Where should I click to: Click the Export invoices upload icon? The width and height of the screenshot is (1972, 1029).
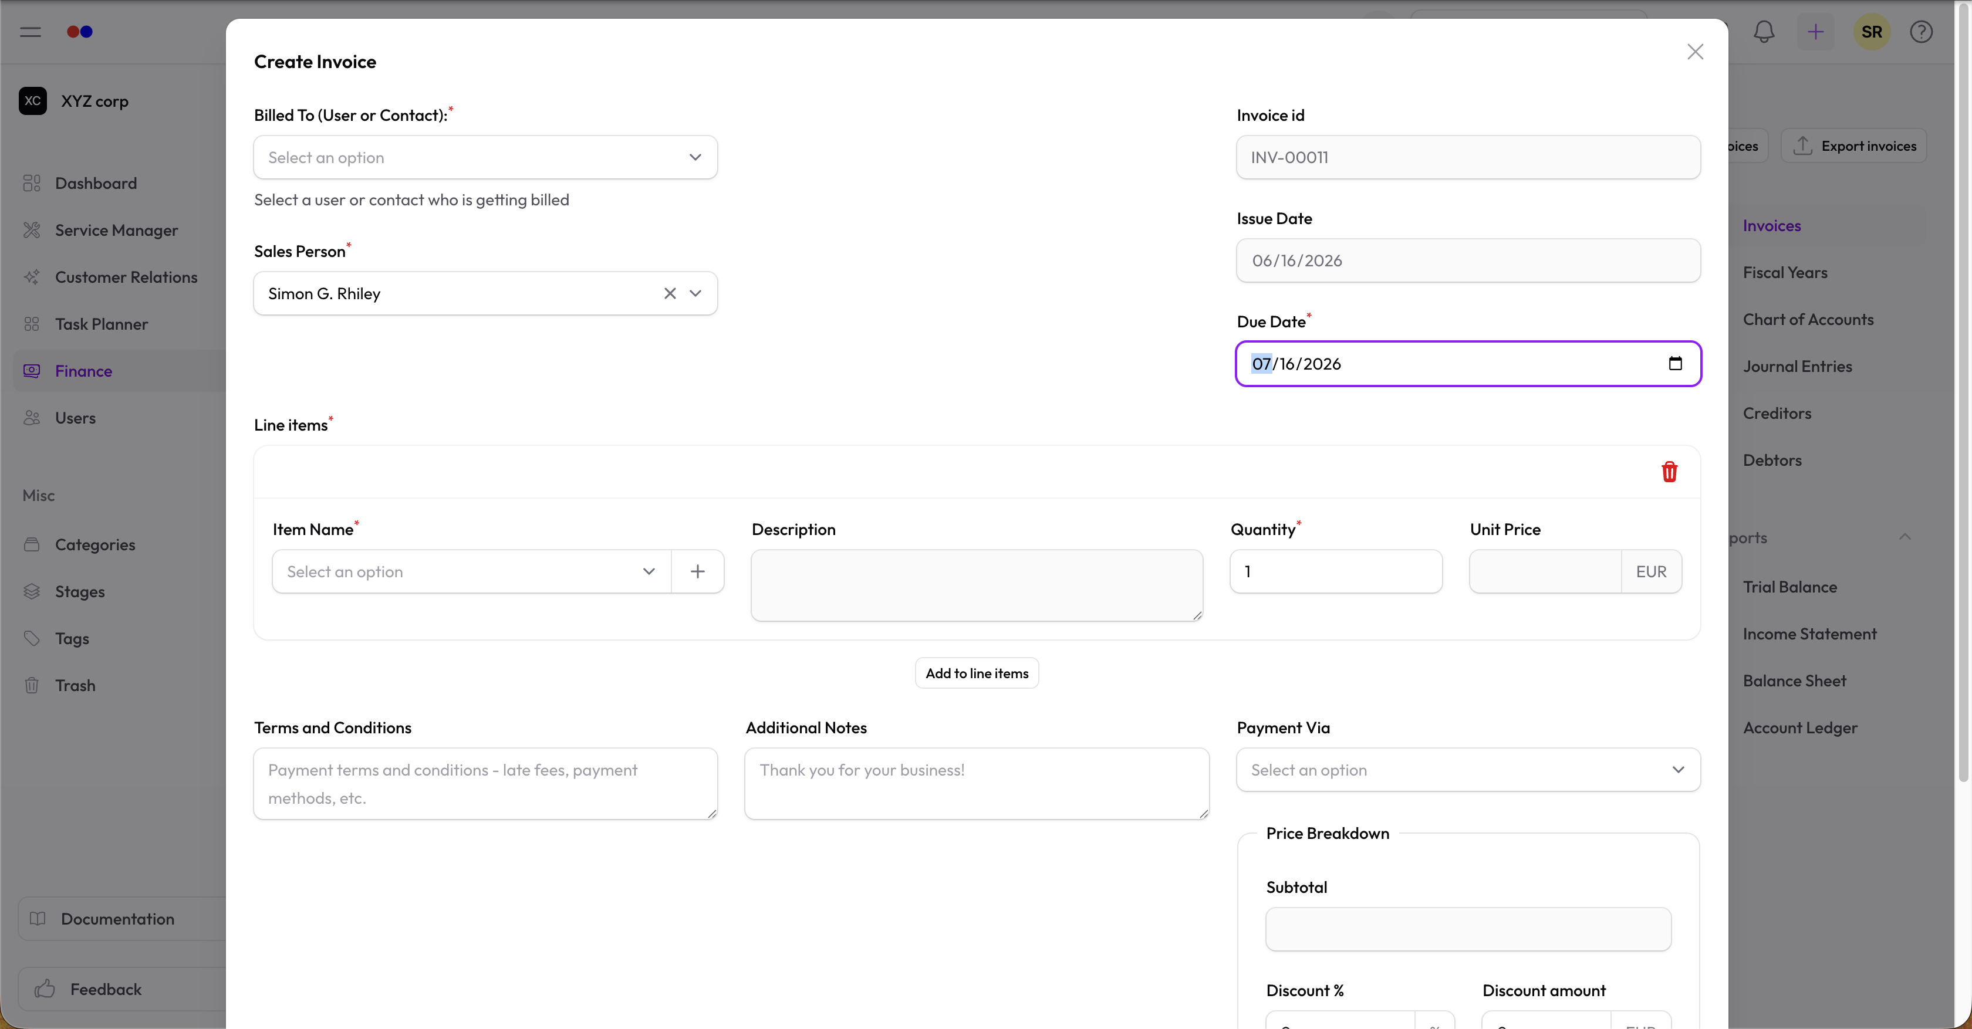[x=1802, y=145]
